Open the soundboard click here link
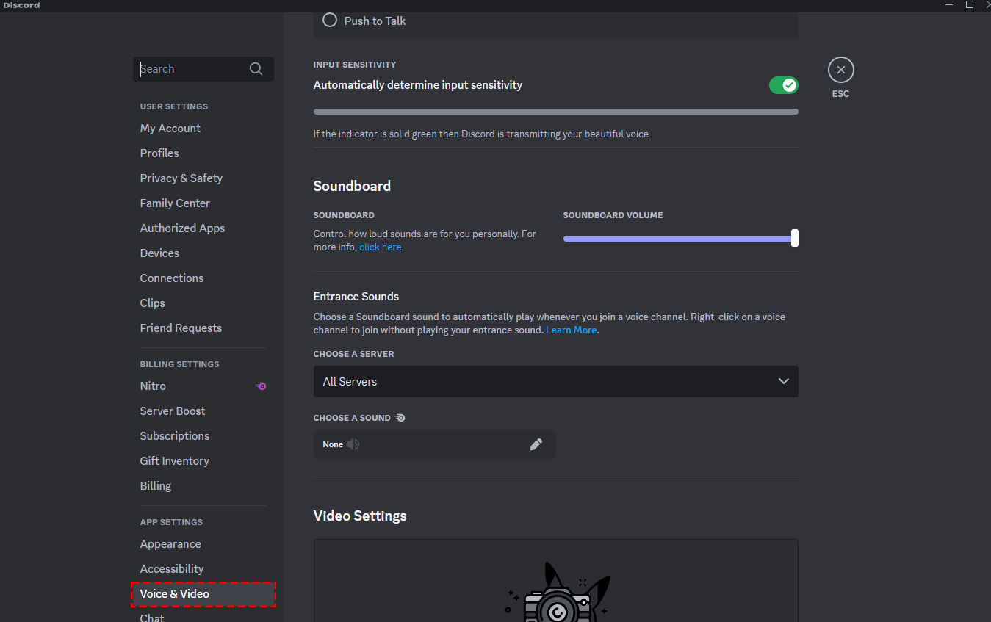Image resolution: width=991 pixels, height=622 pixels. pyautogui.click(x=380, y=247)
